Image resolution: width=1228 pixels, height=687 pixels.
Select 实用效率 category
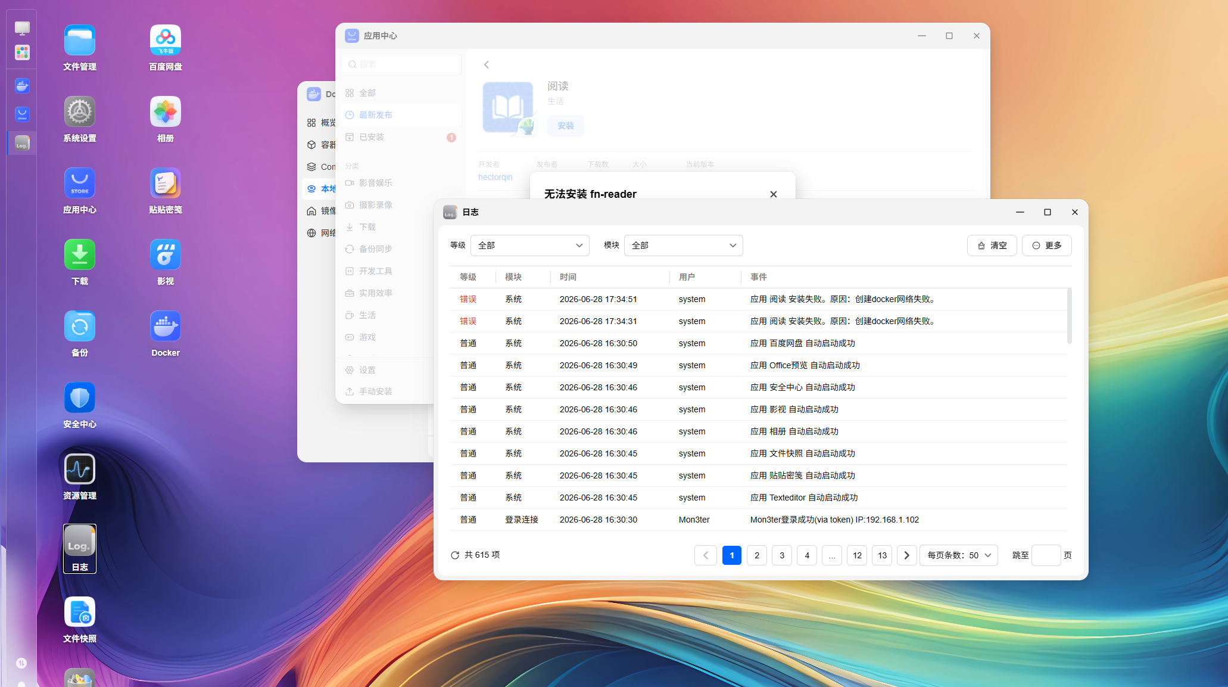(x=387, y=293)
